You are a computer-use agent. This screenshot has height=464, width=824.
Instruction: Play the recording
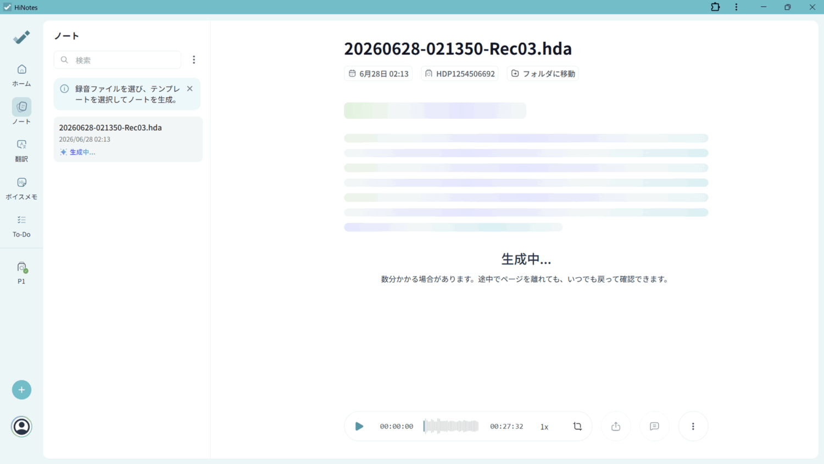pos(359,426)
